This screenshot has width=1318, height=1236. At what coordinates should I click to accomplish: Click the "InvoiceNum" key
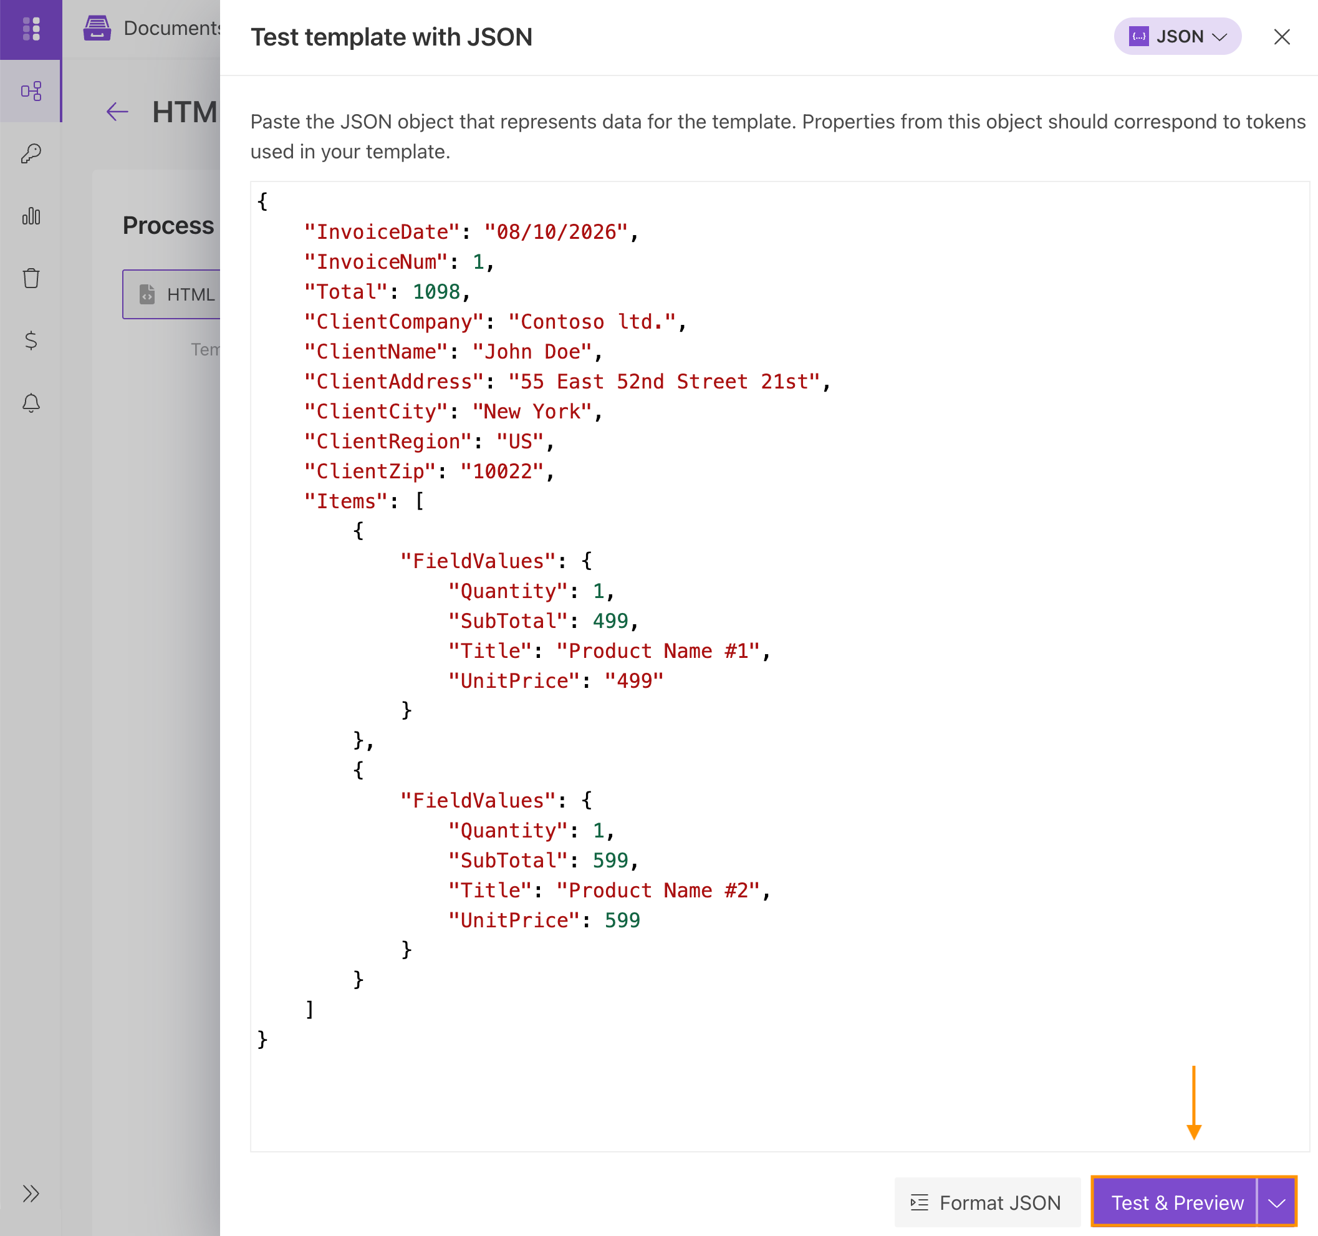coord(376,262)
